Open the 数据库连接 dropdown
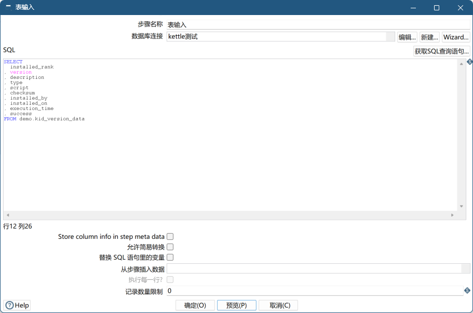This screenshot has height=313, width=473. point(390,37)
